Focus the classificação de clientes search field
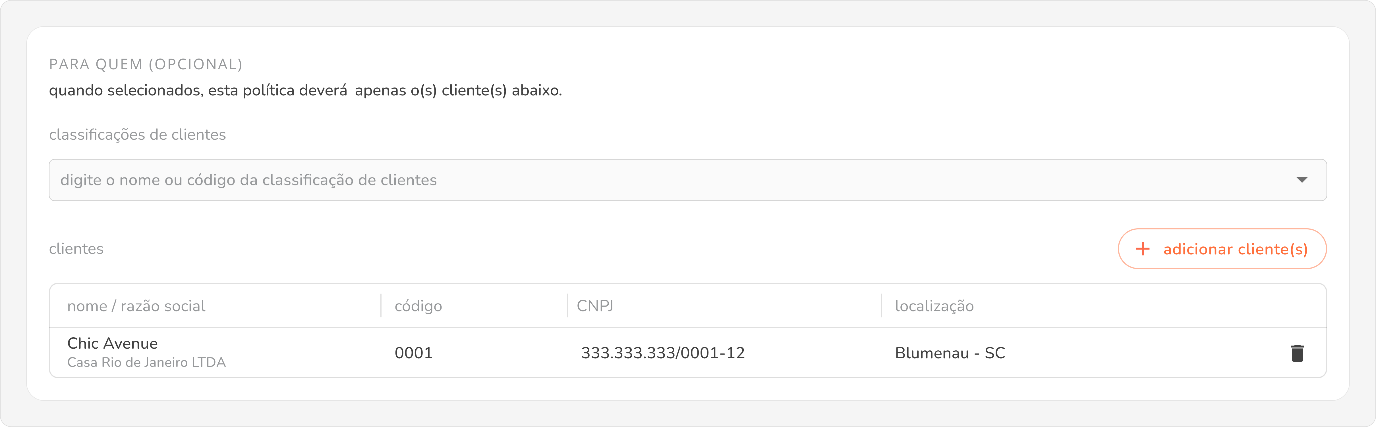Viewport: 1376px width, 427px height. point(641,180)
